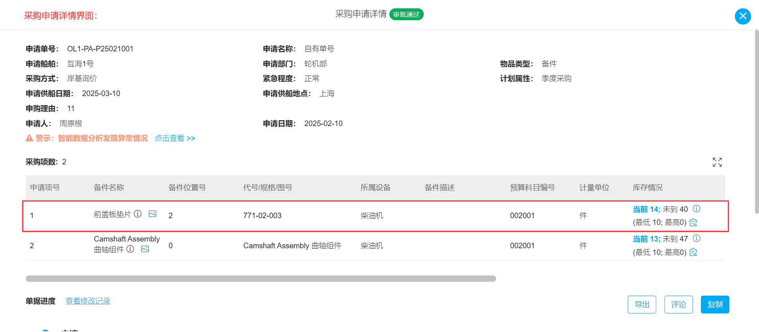The height and width of the screenshot is (332, 759).
Task: Click 申请项号 column header
Action: coord(45,187)
